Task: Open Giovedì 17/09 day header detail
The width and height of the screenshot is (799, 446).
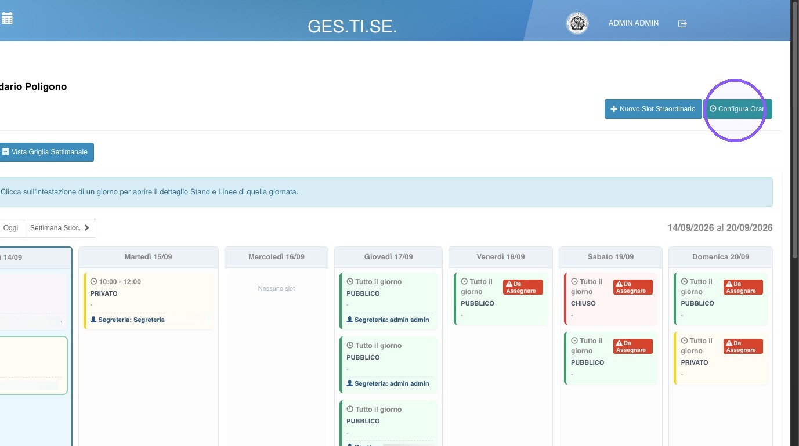Action: (x=388, y=257)
